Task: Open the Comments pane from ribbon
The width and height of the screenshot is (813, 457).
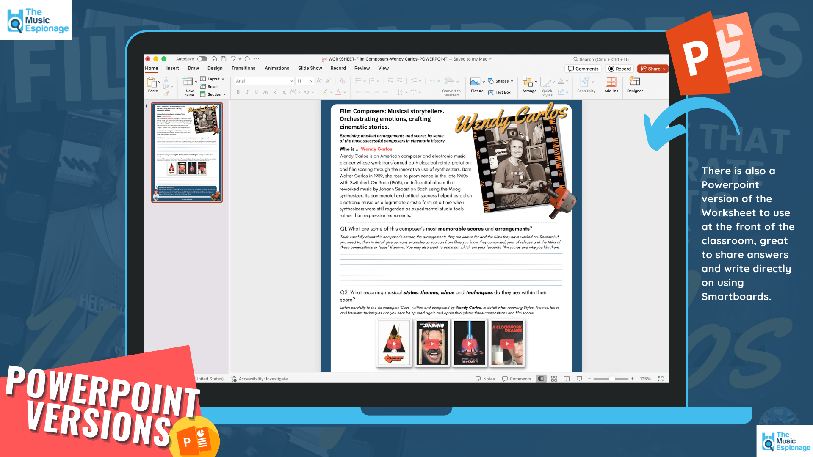Action: point(583,69)
